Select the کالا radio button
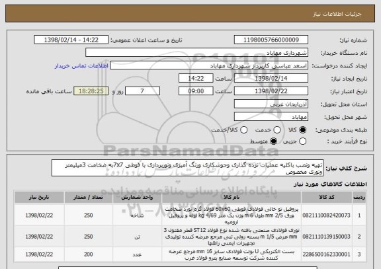The width and height of the screenshot is (381, 269). point(303,130)
